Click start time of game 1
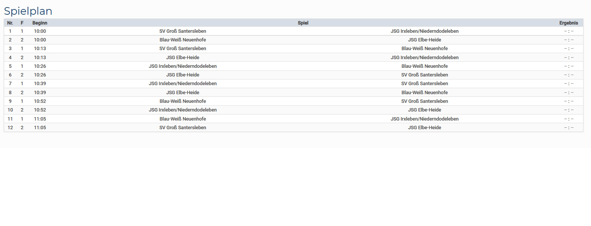 coord(40,31)
